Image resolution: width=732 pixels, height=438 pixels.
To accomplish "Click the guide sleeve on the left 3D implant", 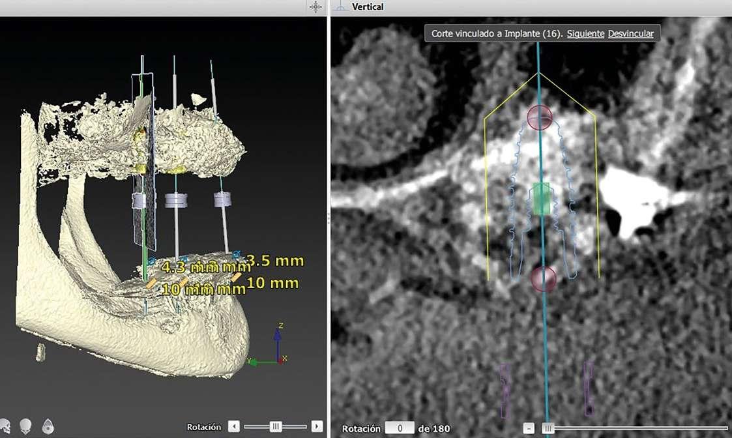I will tap(139, 200).
